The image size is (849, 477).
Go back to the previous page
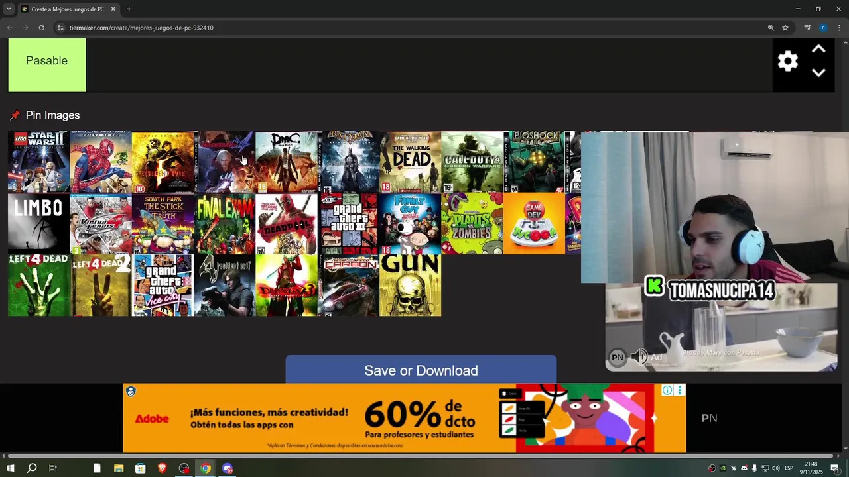pos(9,28)
